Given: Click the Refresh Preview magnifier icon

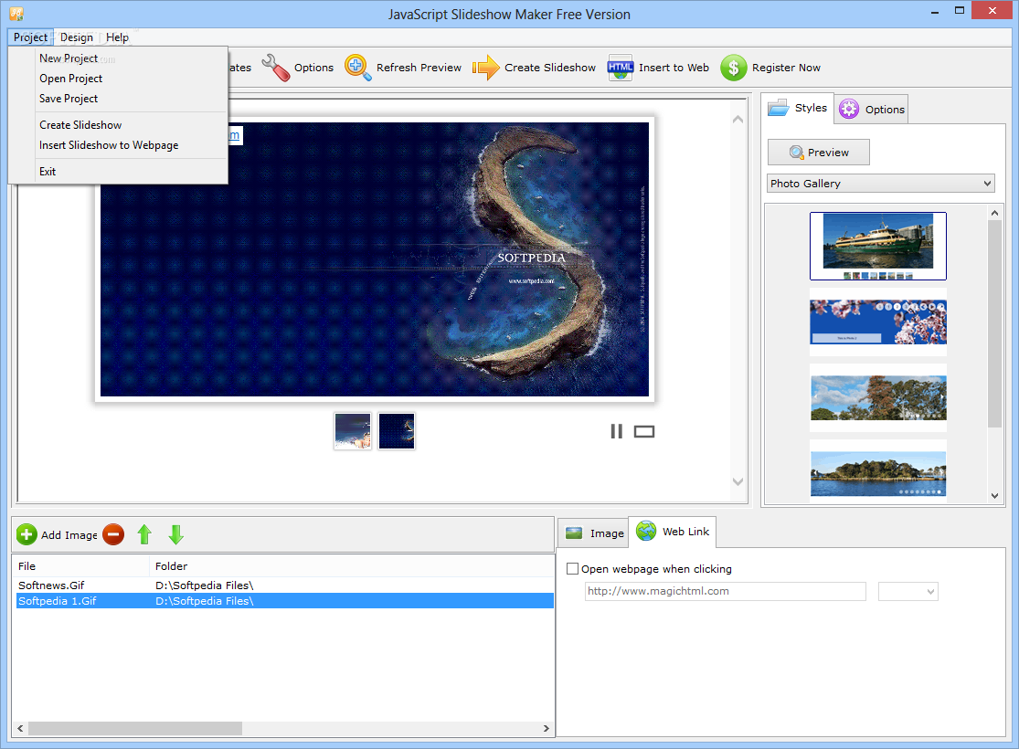Looking at the screenshot, I should (x=357, y=68).
